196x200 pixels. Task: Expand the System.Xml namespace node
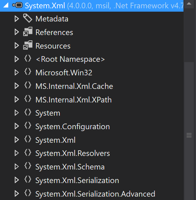17,140
